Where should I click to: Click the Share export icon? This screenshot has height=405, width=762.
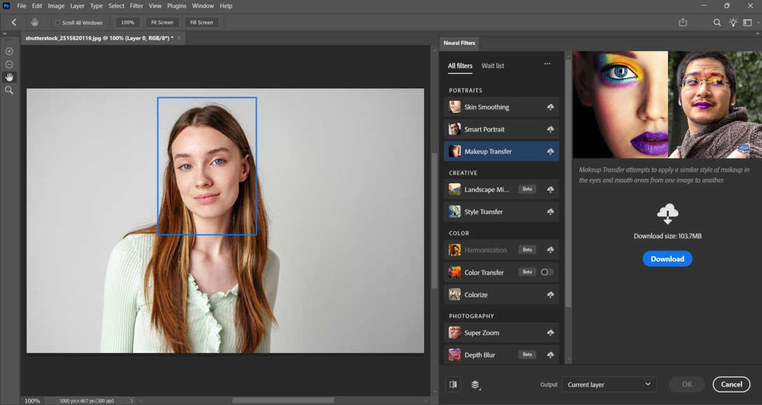tap(683, 22)
